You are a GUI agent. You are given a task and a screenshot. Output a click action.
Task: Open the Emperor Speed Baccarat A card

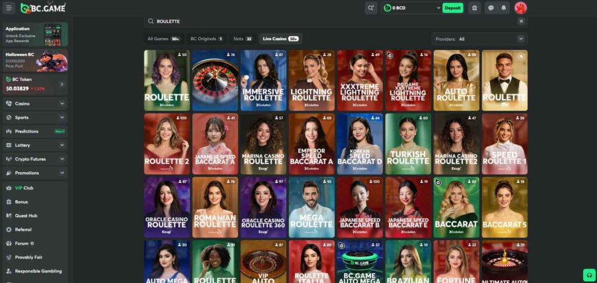[x=311, y=144]
